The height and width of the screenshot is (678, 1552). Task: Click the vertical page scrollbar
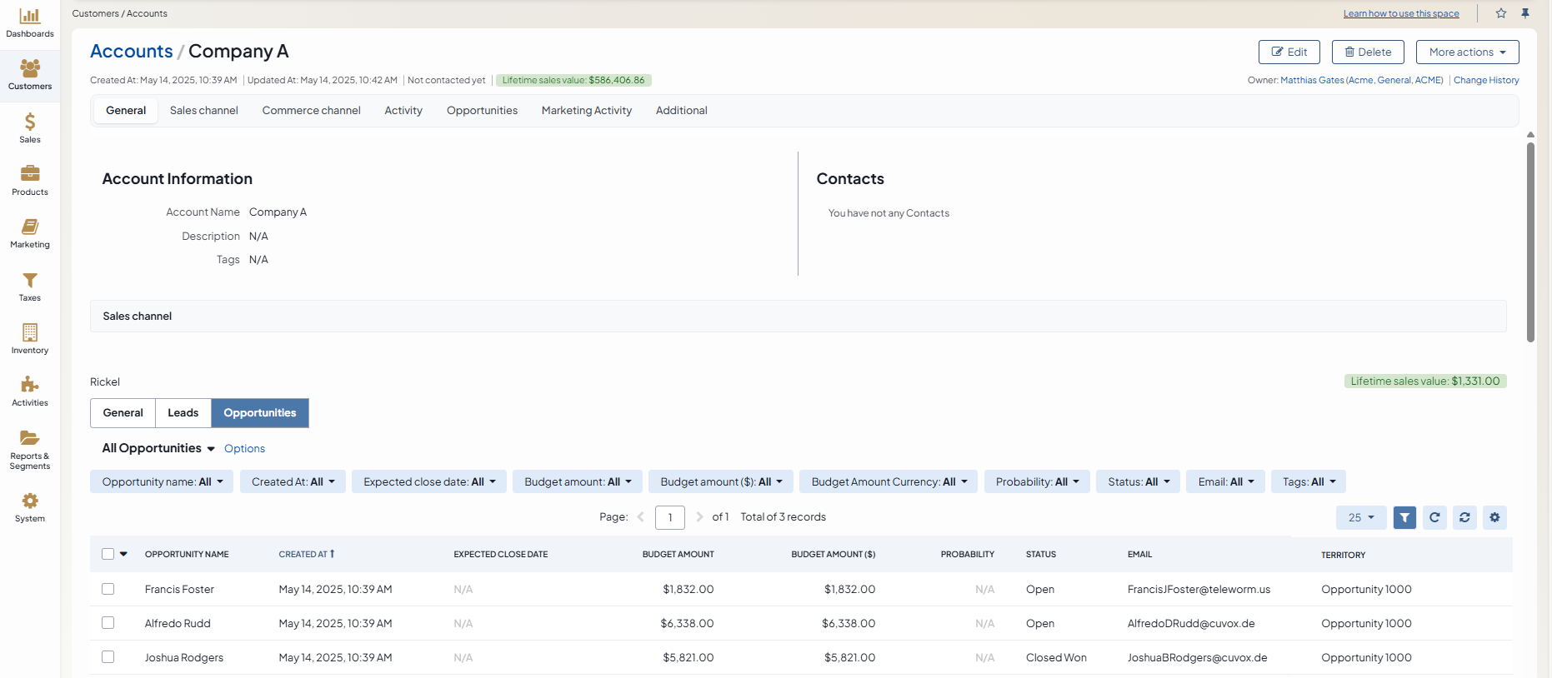pyautogui.click(x=1530, y=242)
